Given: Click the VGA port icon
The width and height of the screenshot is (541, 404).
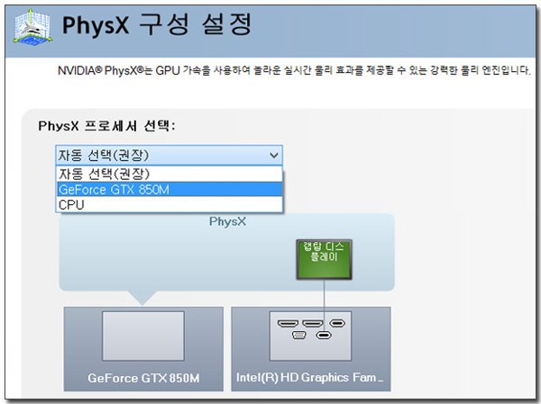Looking at the screenshot, I should pyautogui.click(x=300, y=336).
